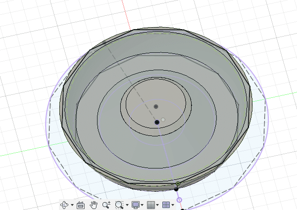Choose the Zoom plus/minus tool
This screenshot has width=297, height=210.
106,205
